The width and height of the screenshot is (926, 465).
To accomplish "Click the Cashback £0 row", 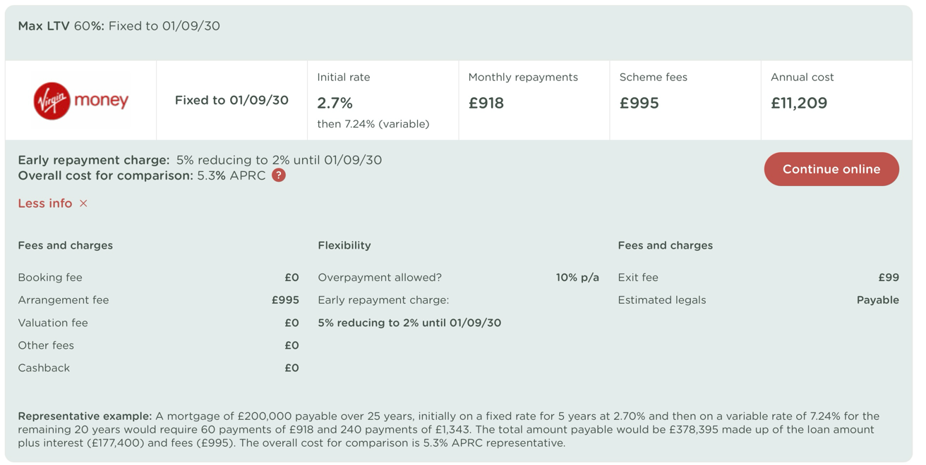I will point(159,368).
